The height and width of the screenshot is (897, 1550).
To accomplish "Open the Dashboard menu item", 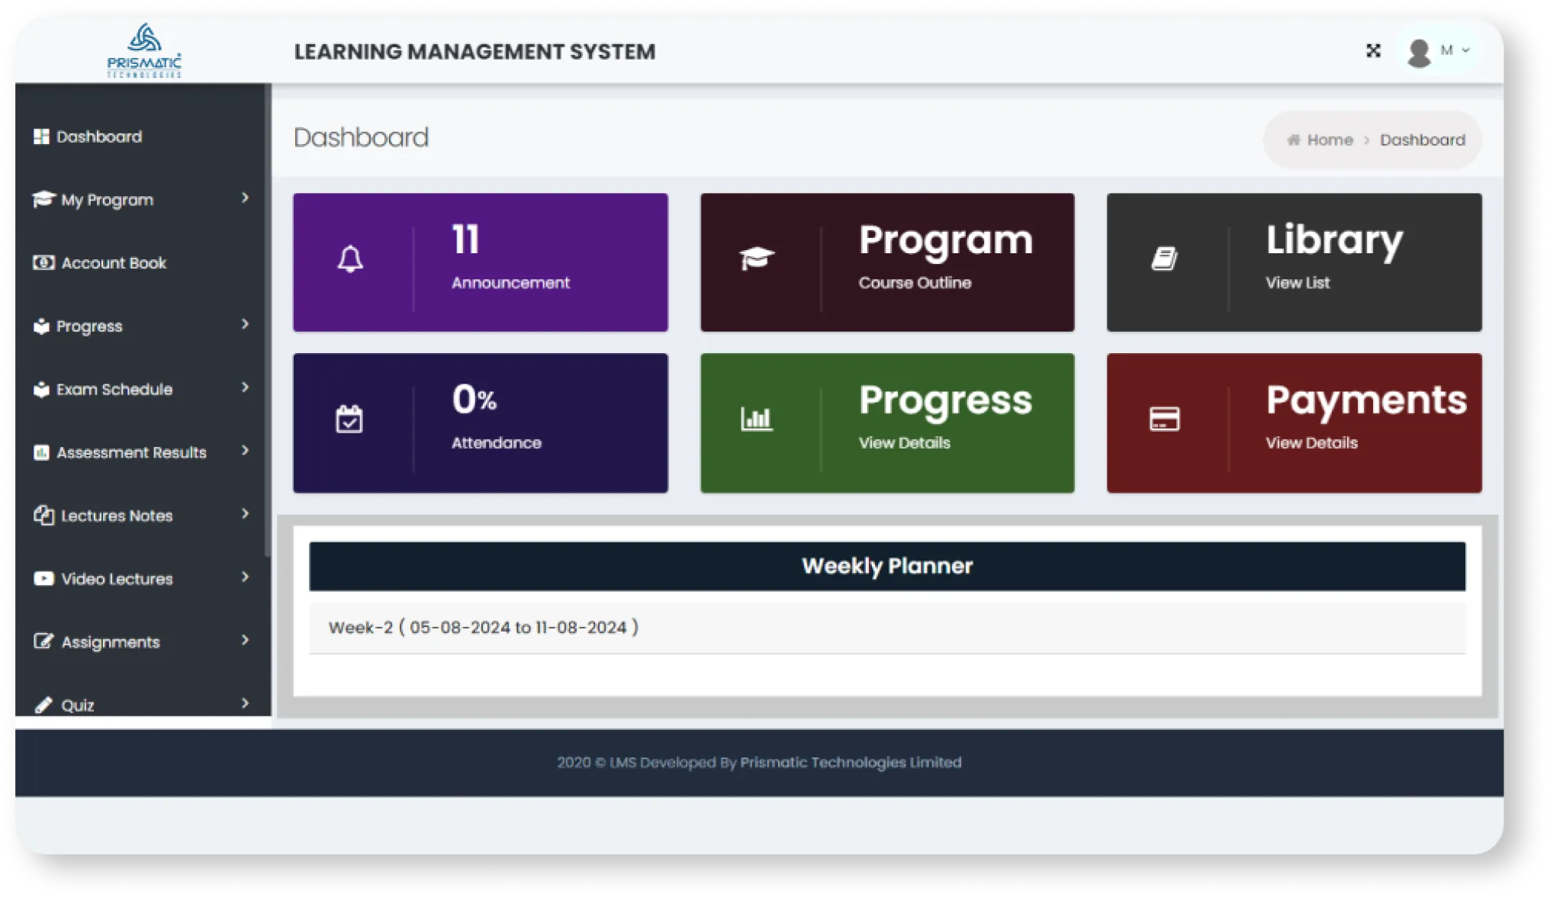I will (99, 137).
